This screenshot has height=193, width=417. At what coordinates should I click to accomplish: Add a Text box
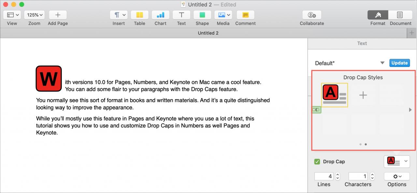click(181, 15)
